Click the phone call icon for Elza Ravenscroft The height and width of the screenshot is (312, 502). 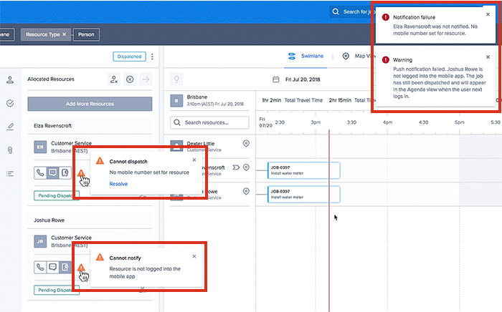tap(41, 172)
